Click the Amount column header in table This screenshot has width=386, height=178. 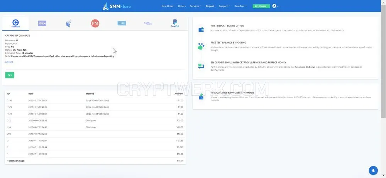[x=179, y=94]
